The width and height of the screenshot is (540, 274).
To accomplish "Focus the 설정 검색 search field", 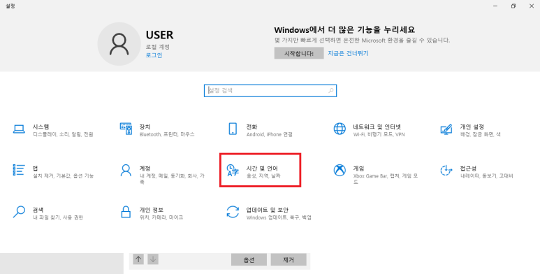I will [x=270, y=91].
